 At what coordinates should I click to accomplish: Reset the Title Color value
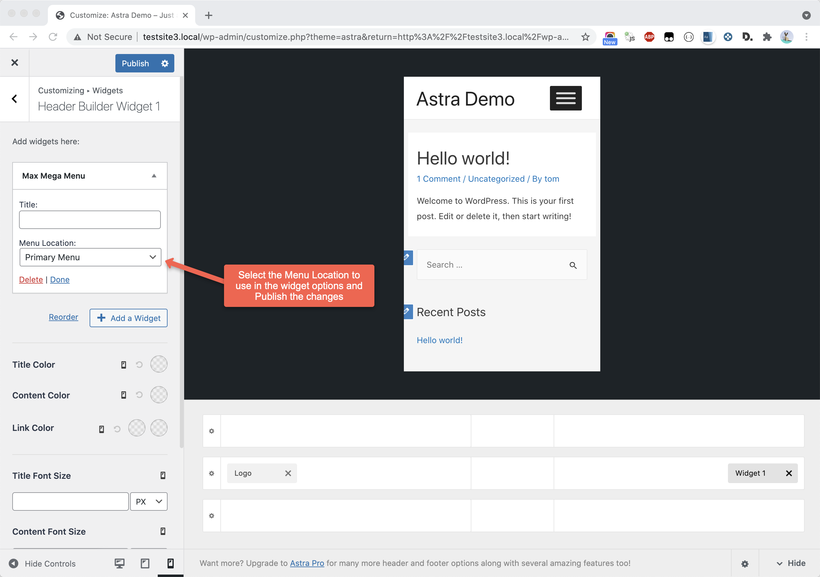click(x=139, y=364)
